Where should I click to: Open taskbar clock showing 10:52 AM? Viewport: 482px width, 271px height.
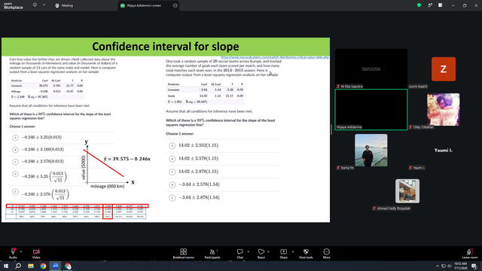click(460, 266)
